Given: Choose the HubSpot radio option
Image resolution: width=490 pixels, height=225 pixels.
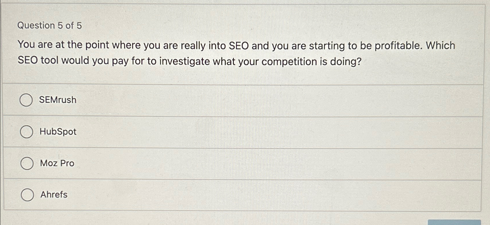Looking at the screenshot, I should [x=27, y=132].
